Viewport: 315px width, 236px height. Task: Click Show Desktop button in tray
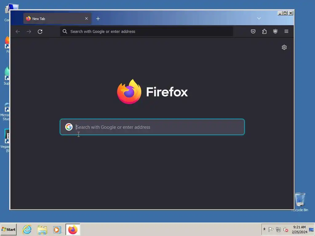click(311, 230)
